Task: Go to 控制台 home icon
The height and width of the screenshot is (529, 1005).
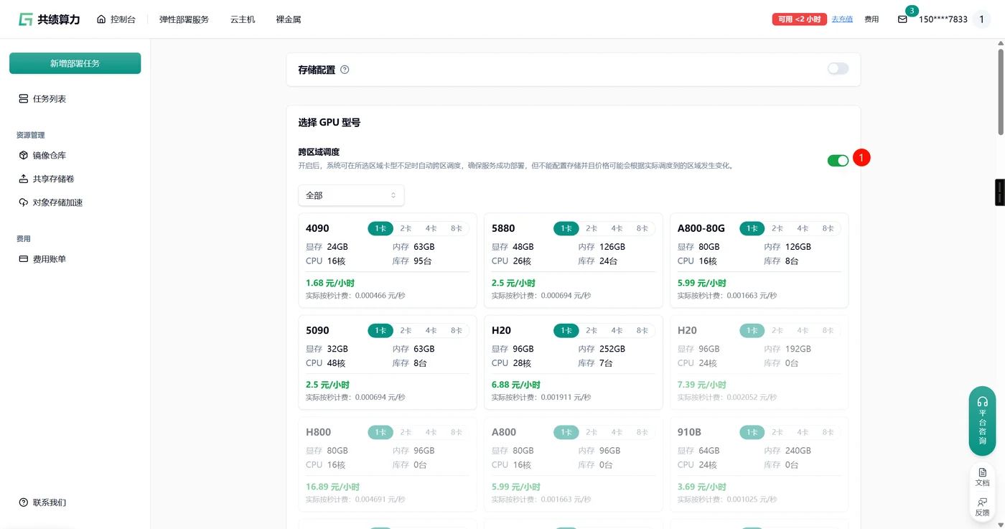Action: (101, 19)
